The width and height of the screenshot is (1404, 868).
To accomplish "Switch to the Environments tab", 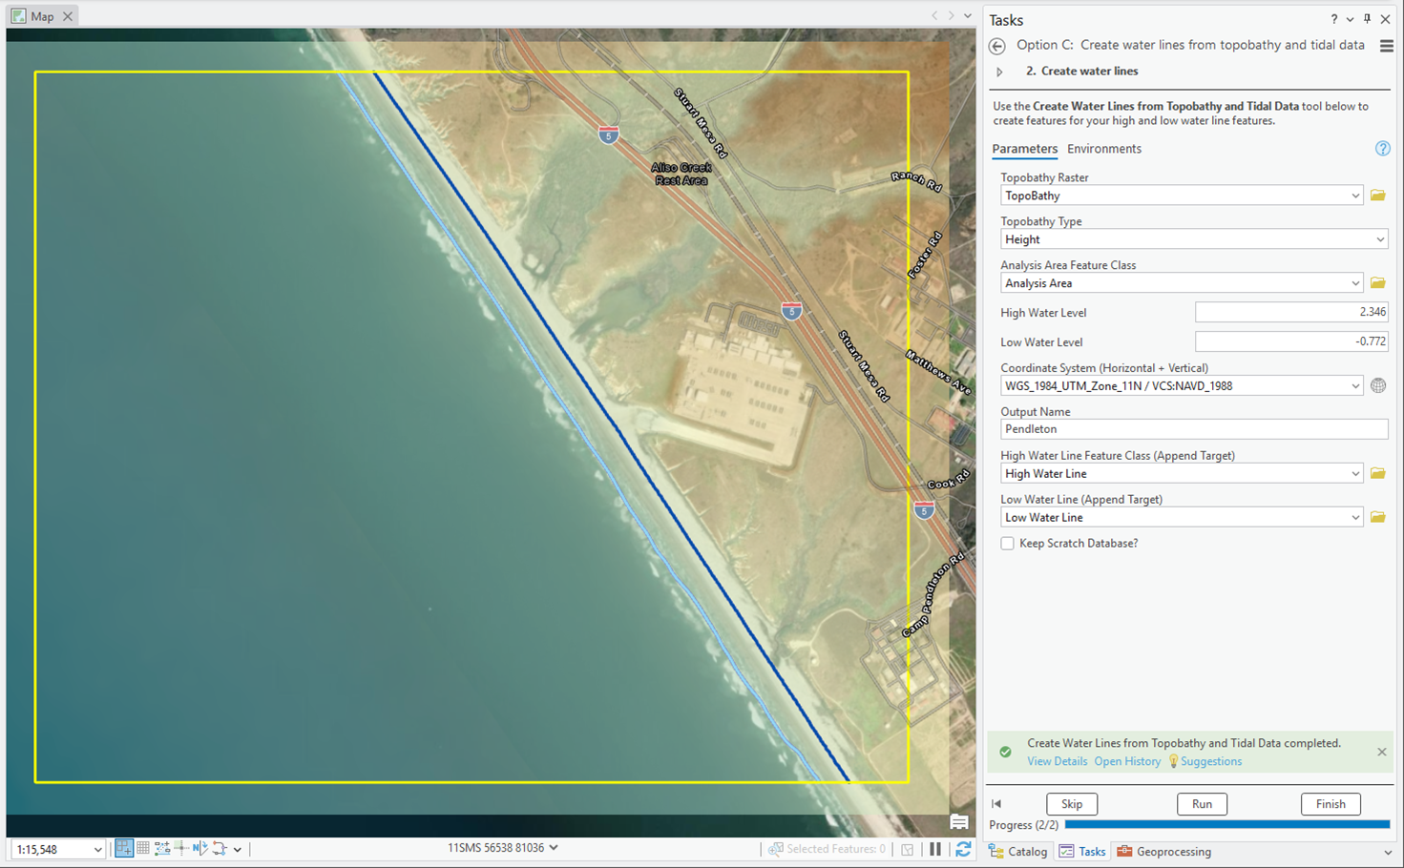I will point(1104,149).
